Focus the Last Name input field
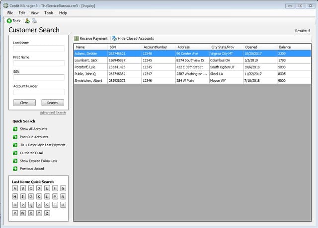Viewport: 318px width, 228px height. point(39,49)
